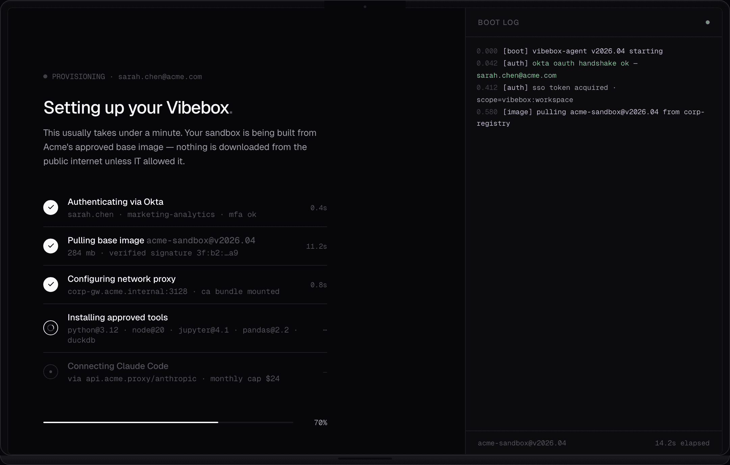Image resolution: width=730 pixels, height=465 pixels.
Task: Click the spinner icon for Installing approved tools
Action: [x=50, y=327]
